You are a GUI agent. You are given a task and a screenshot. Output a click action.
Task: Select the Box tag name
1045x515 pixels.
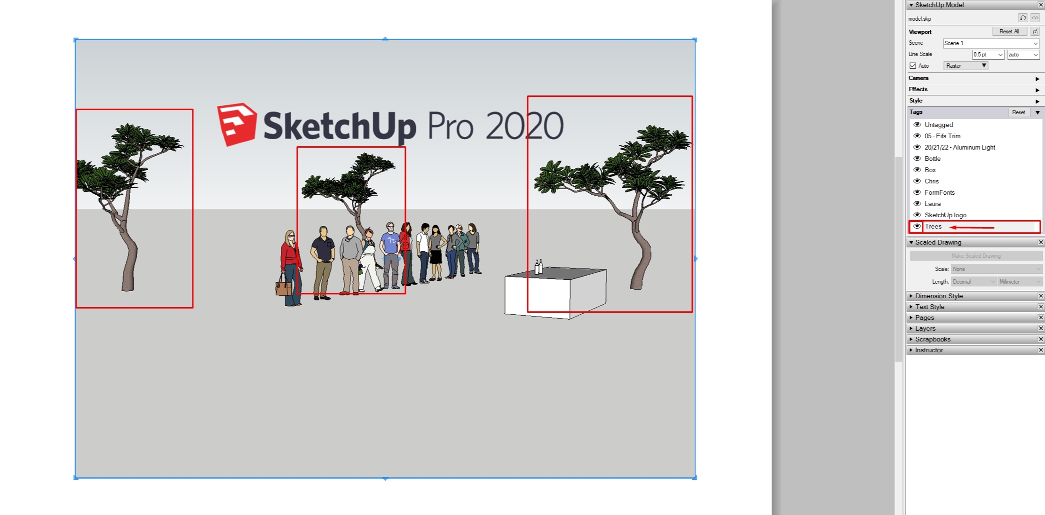coord(930,170)
